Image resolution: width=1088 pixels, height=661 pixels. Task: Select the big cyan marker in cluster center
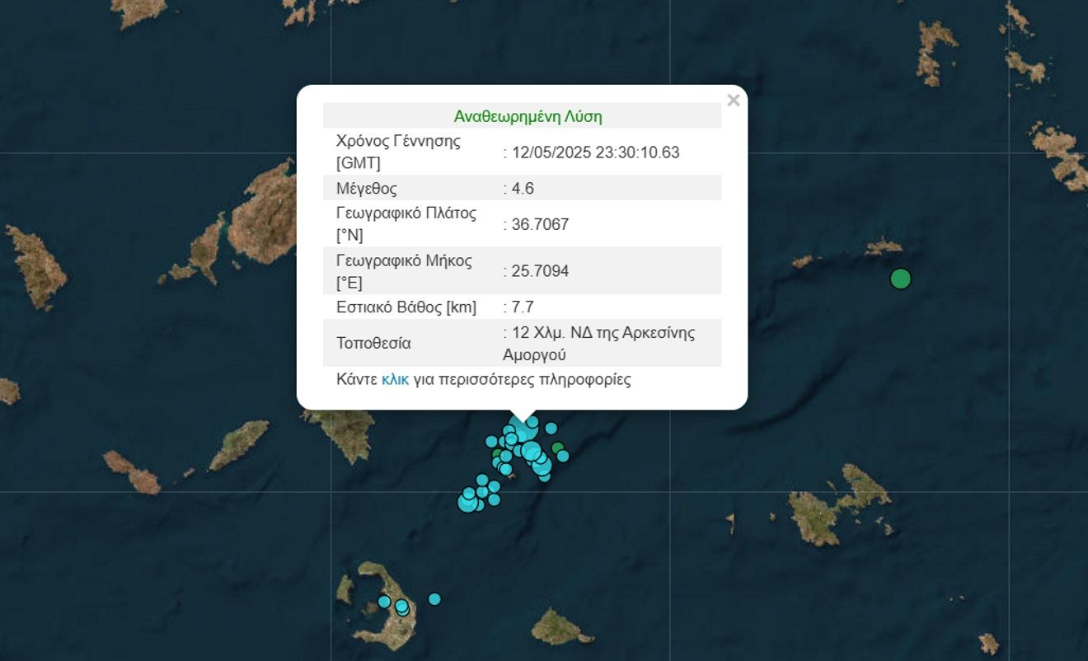[532, 451]
